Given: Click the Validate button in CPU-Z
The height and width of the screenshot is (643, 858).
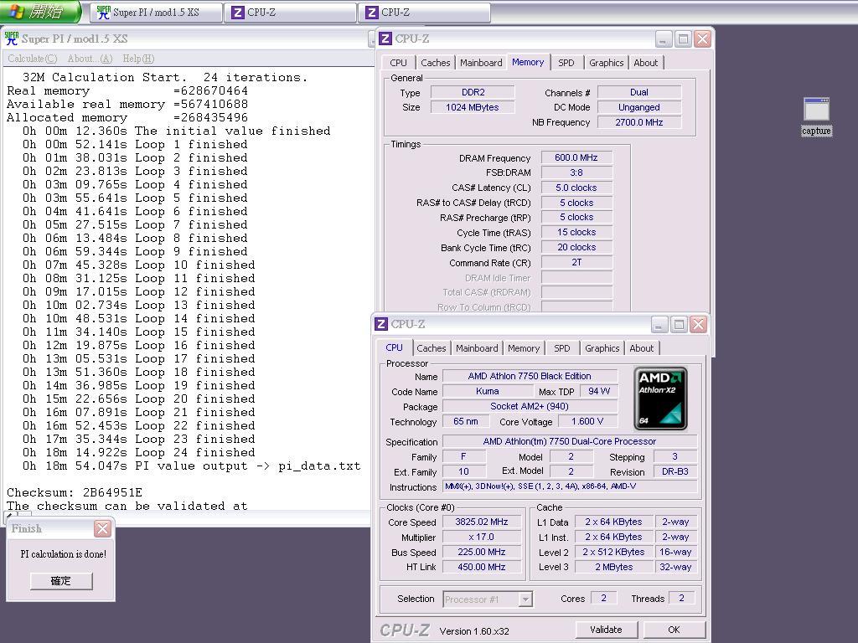Looking at the screenshot, I should (x=607, y=630).
